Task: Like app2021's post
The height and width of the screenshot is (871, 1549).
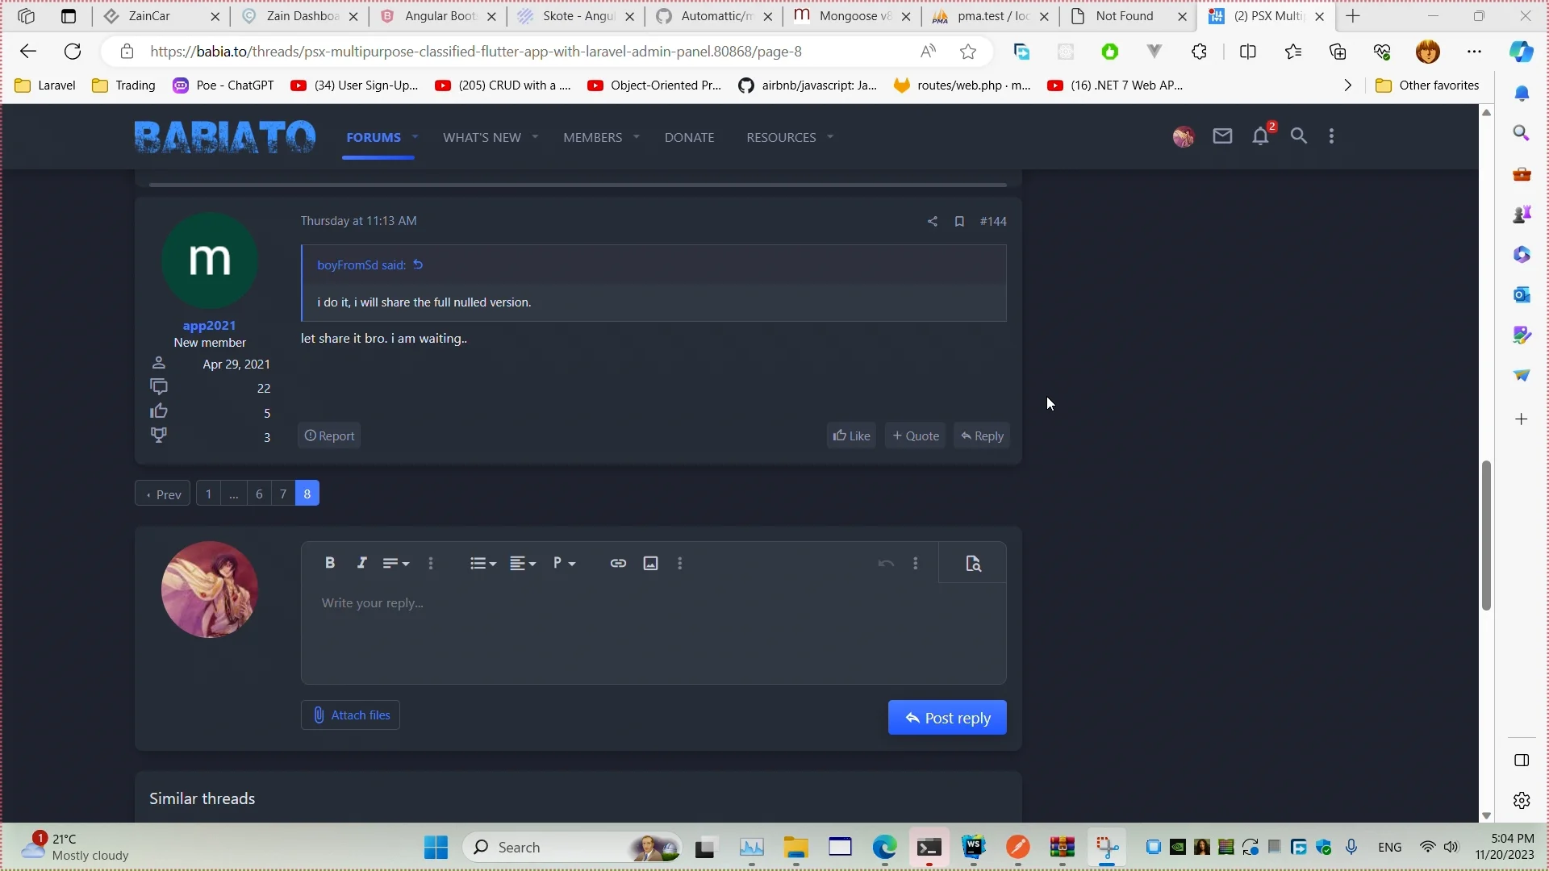Action: 851,435
